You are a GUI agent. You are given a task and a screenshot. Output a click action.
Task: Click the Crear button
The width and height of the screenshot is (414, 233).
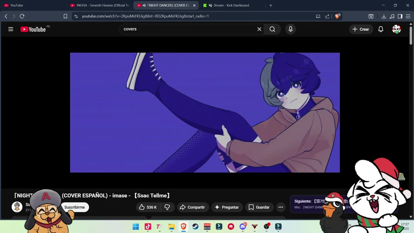[361, 29]
